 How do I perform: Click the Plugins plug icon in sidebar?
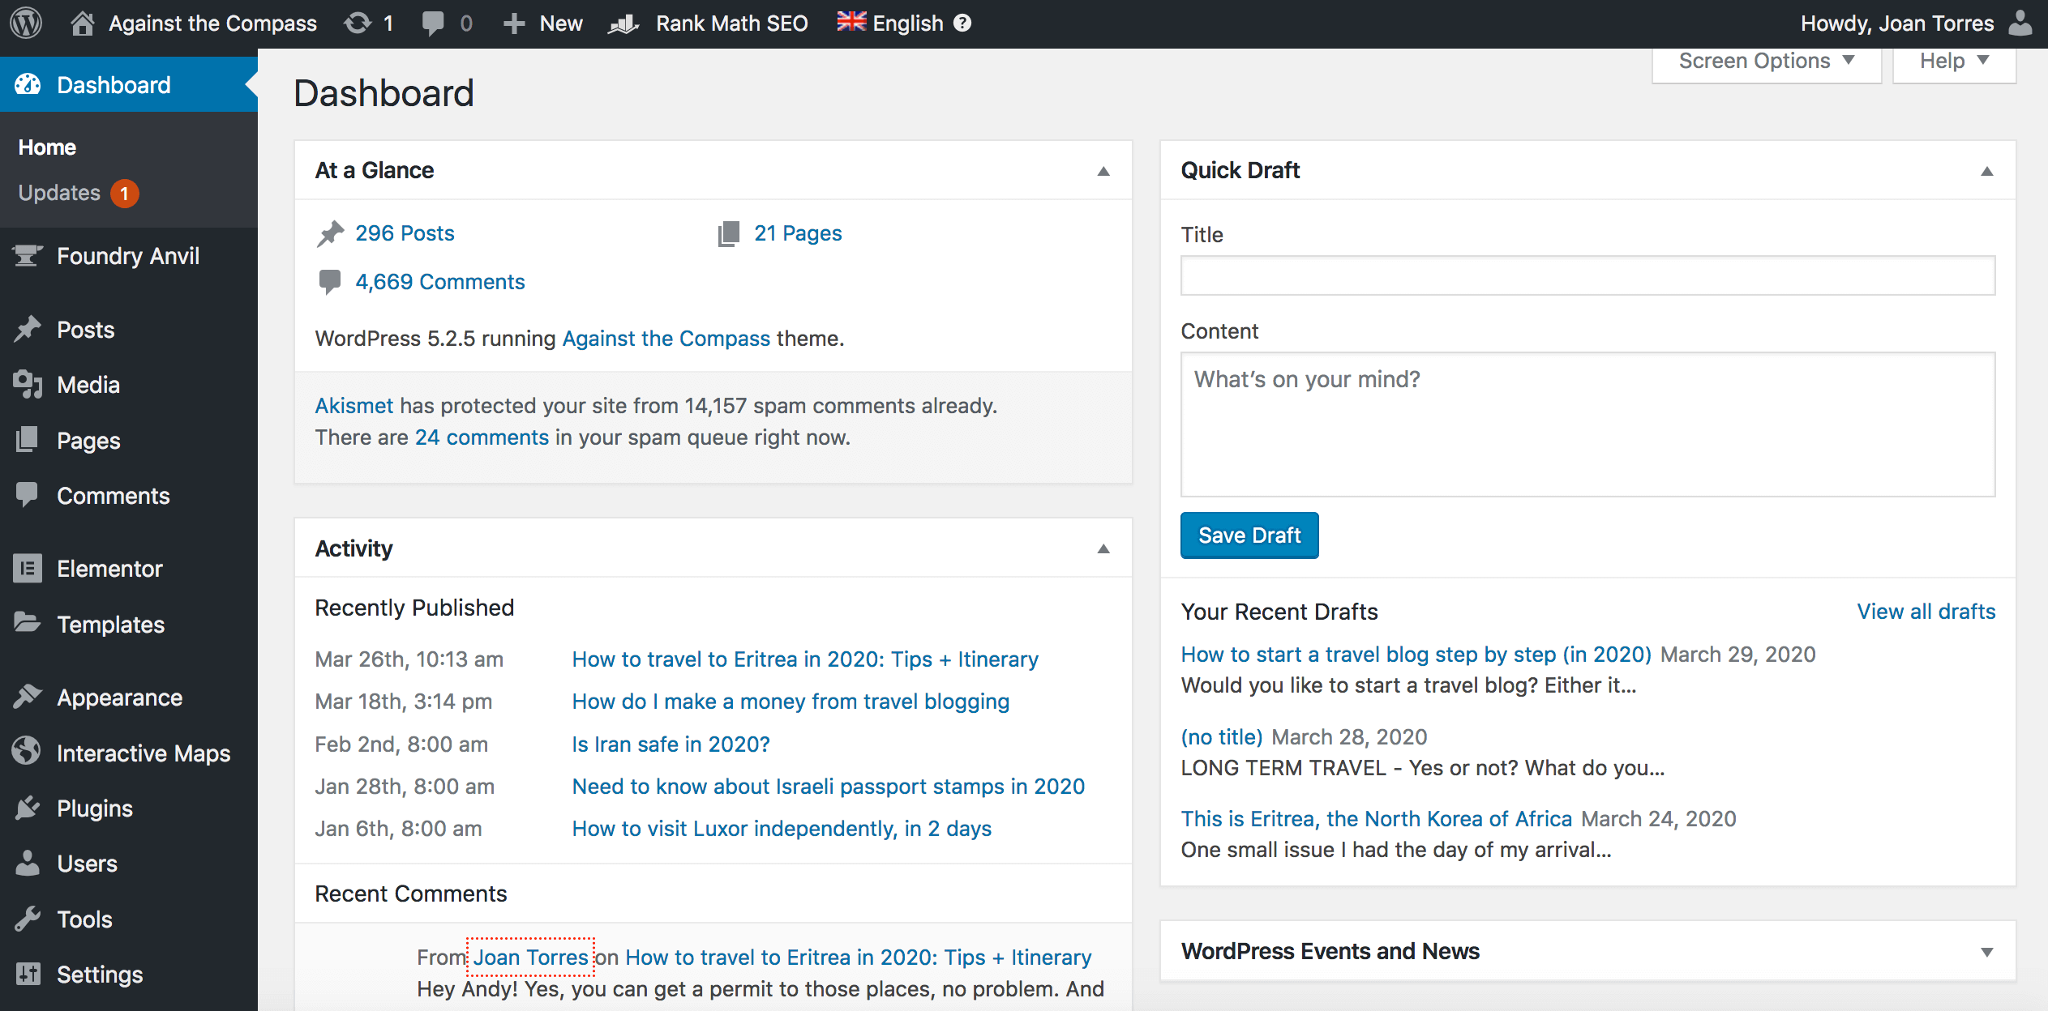click(x=28, y=808)
